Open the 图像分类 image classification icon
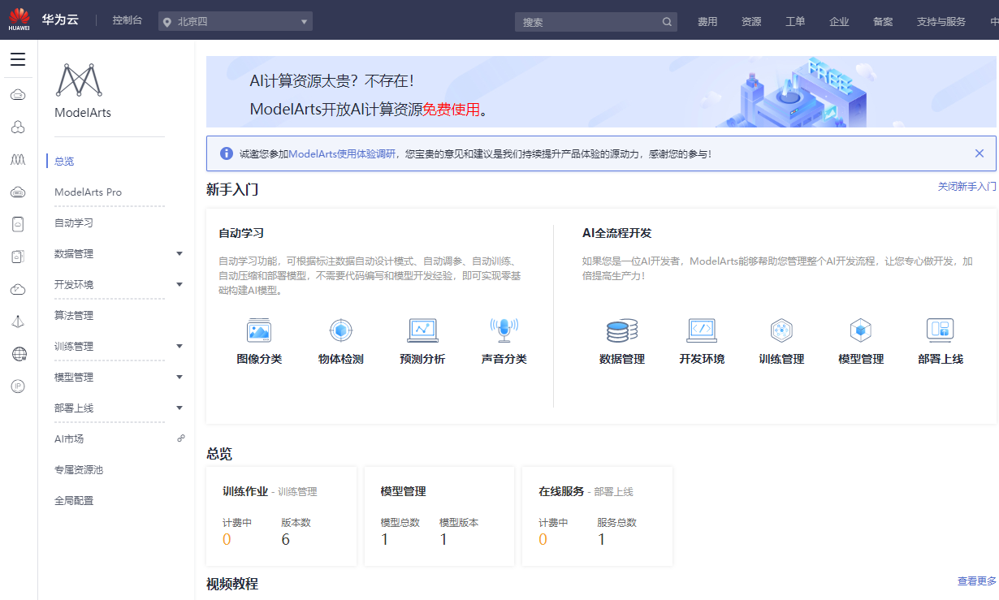This screenshot has width=999, height=600. point(259,330)
